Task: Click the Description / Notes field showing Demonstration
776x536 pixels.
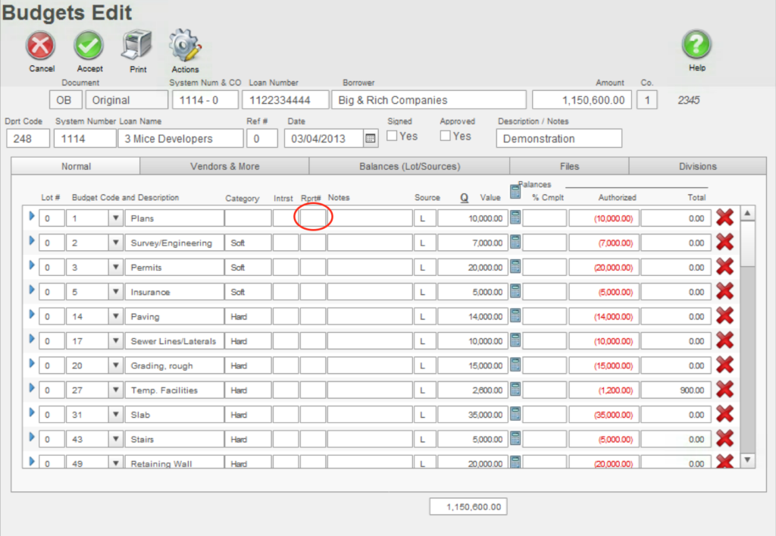Action: [559, 138]
